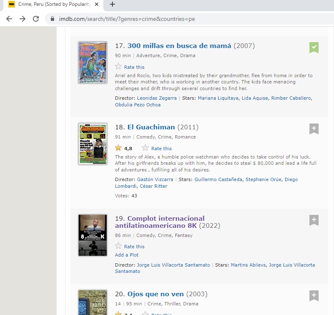The image size is (334, 315).
Task: Click the 4,8 rating value
Action: click(x=128, y=149)
